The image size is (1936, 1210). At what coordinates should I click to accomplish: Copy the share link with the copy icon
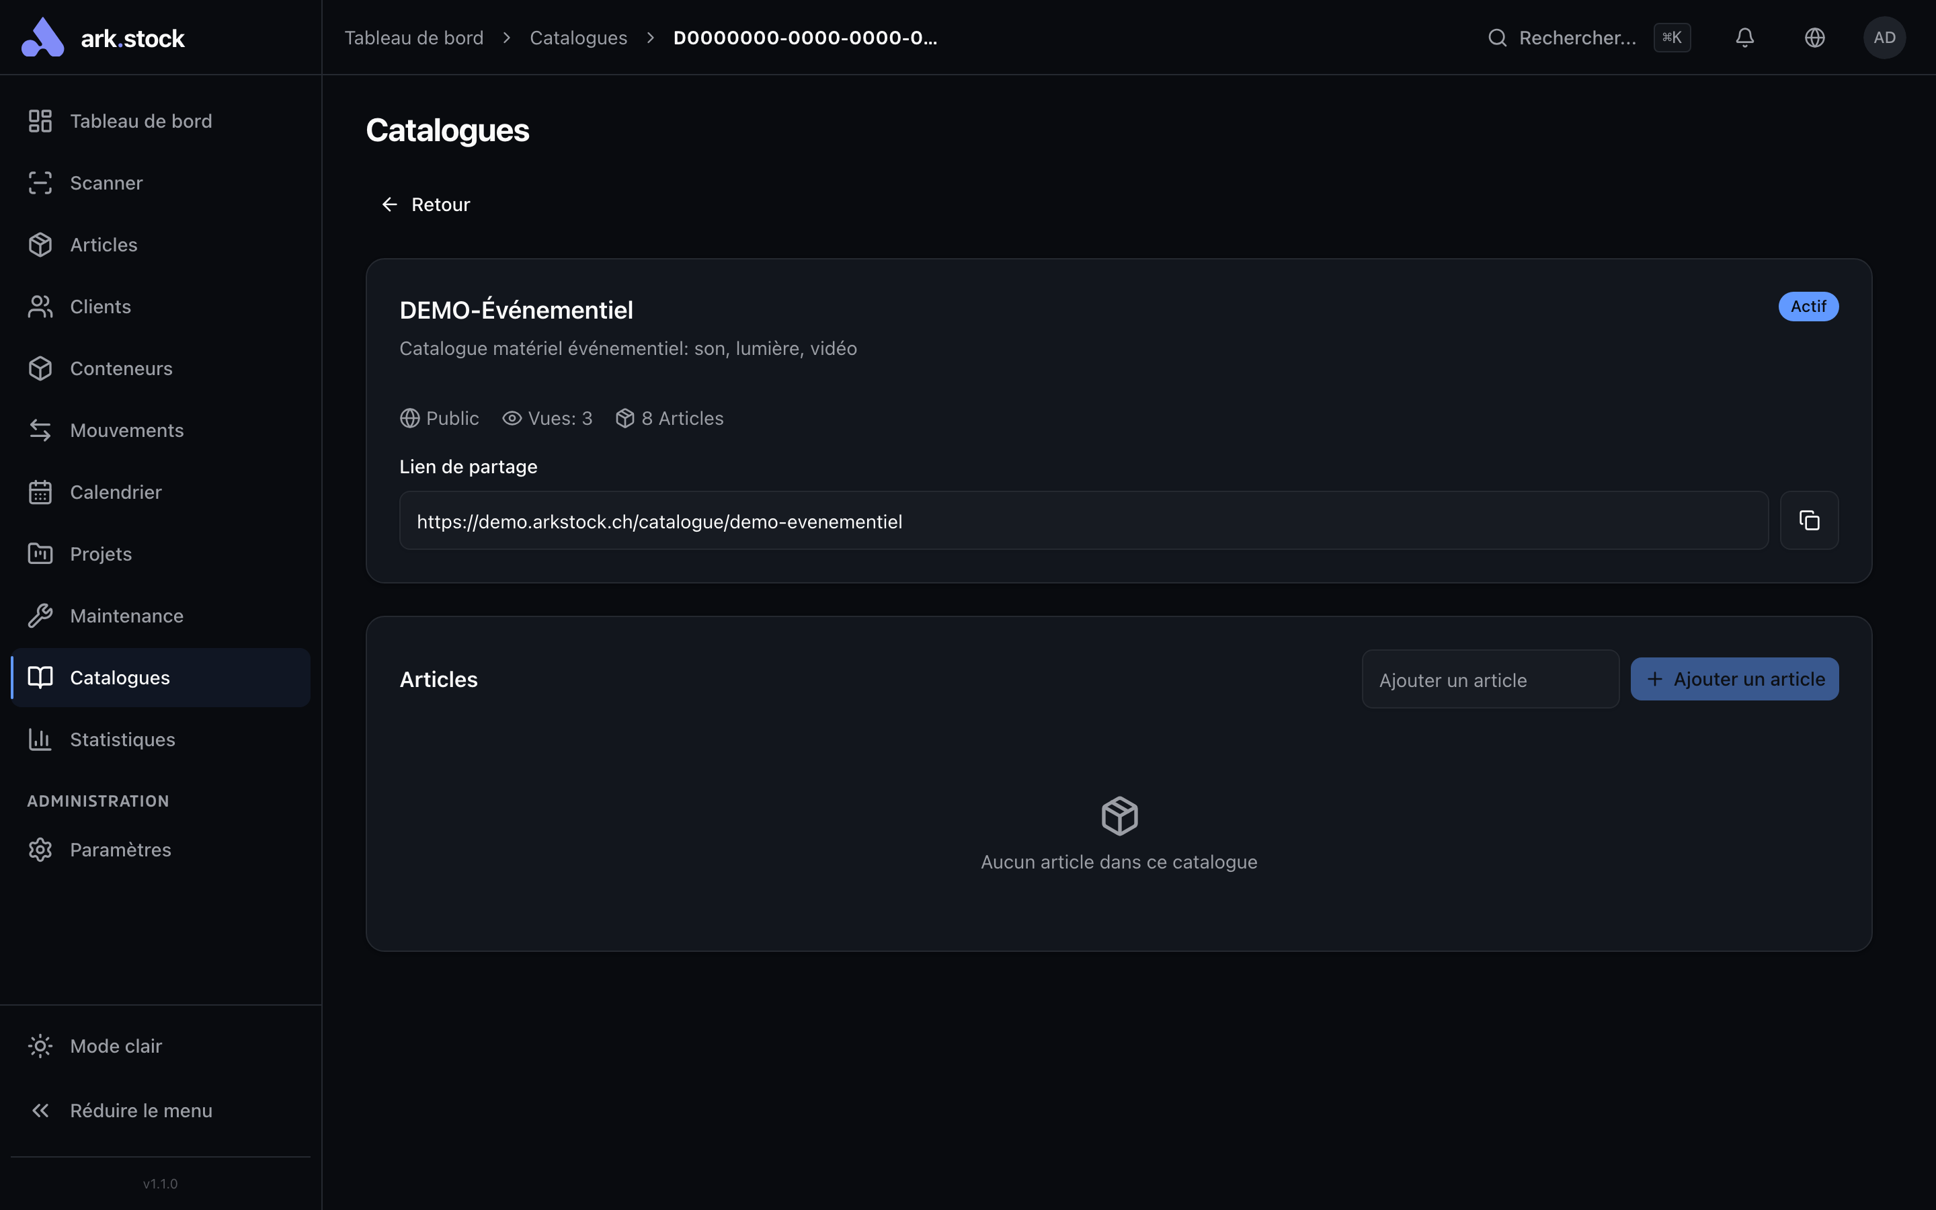pos(1809,520)
